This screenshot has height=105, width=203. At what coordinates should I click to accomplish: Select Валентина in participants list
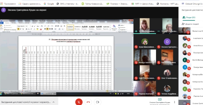pos(190,31)
